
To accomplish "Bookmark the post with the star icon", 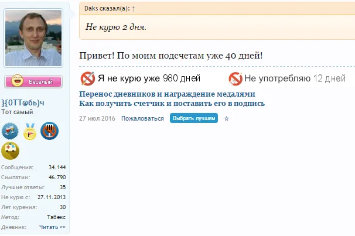I will [226, 118].
